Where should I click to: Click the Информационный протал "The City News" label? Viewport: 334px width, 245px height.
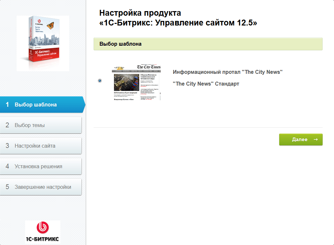click(227, 72)
